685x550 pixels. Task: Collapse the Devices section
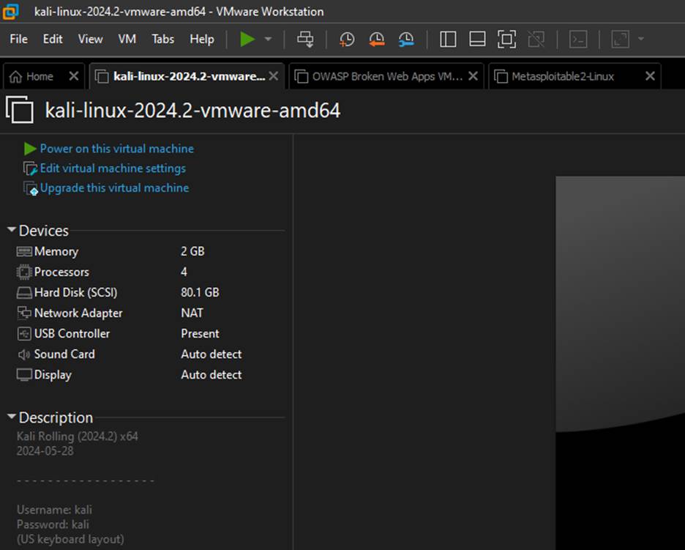12,229
